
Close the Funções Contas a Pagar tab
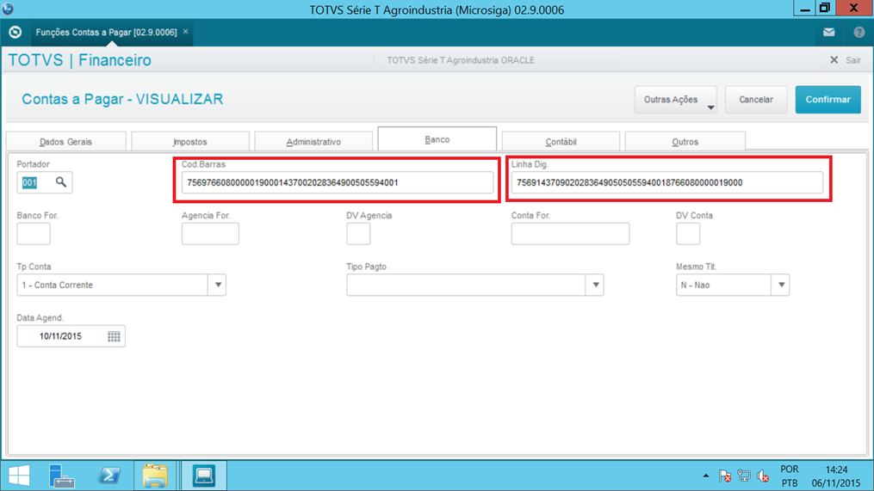pyautogui.click(x=185, y=32)
